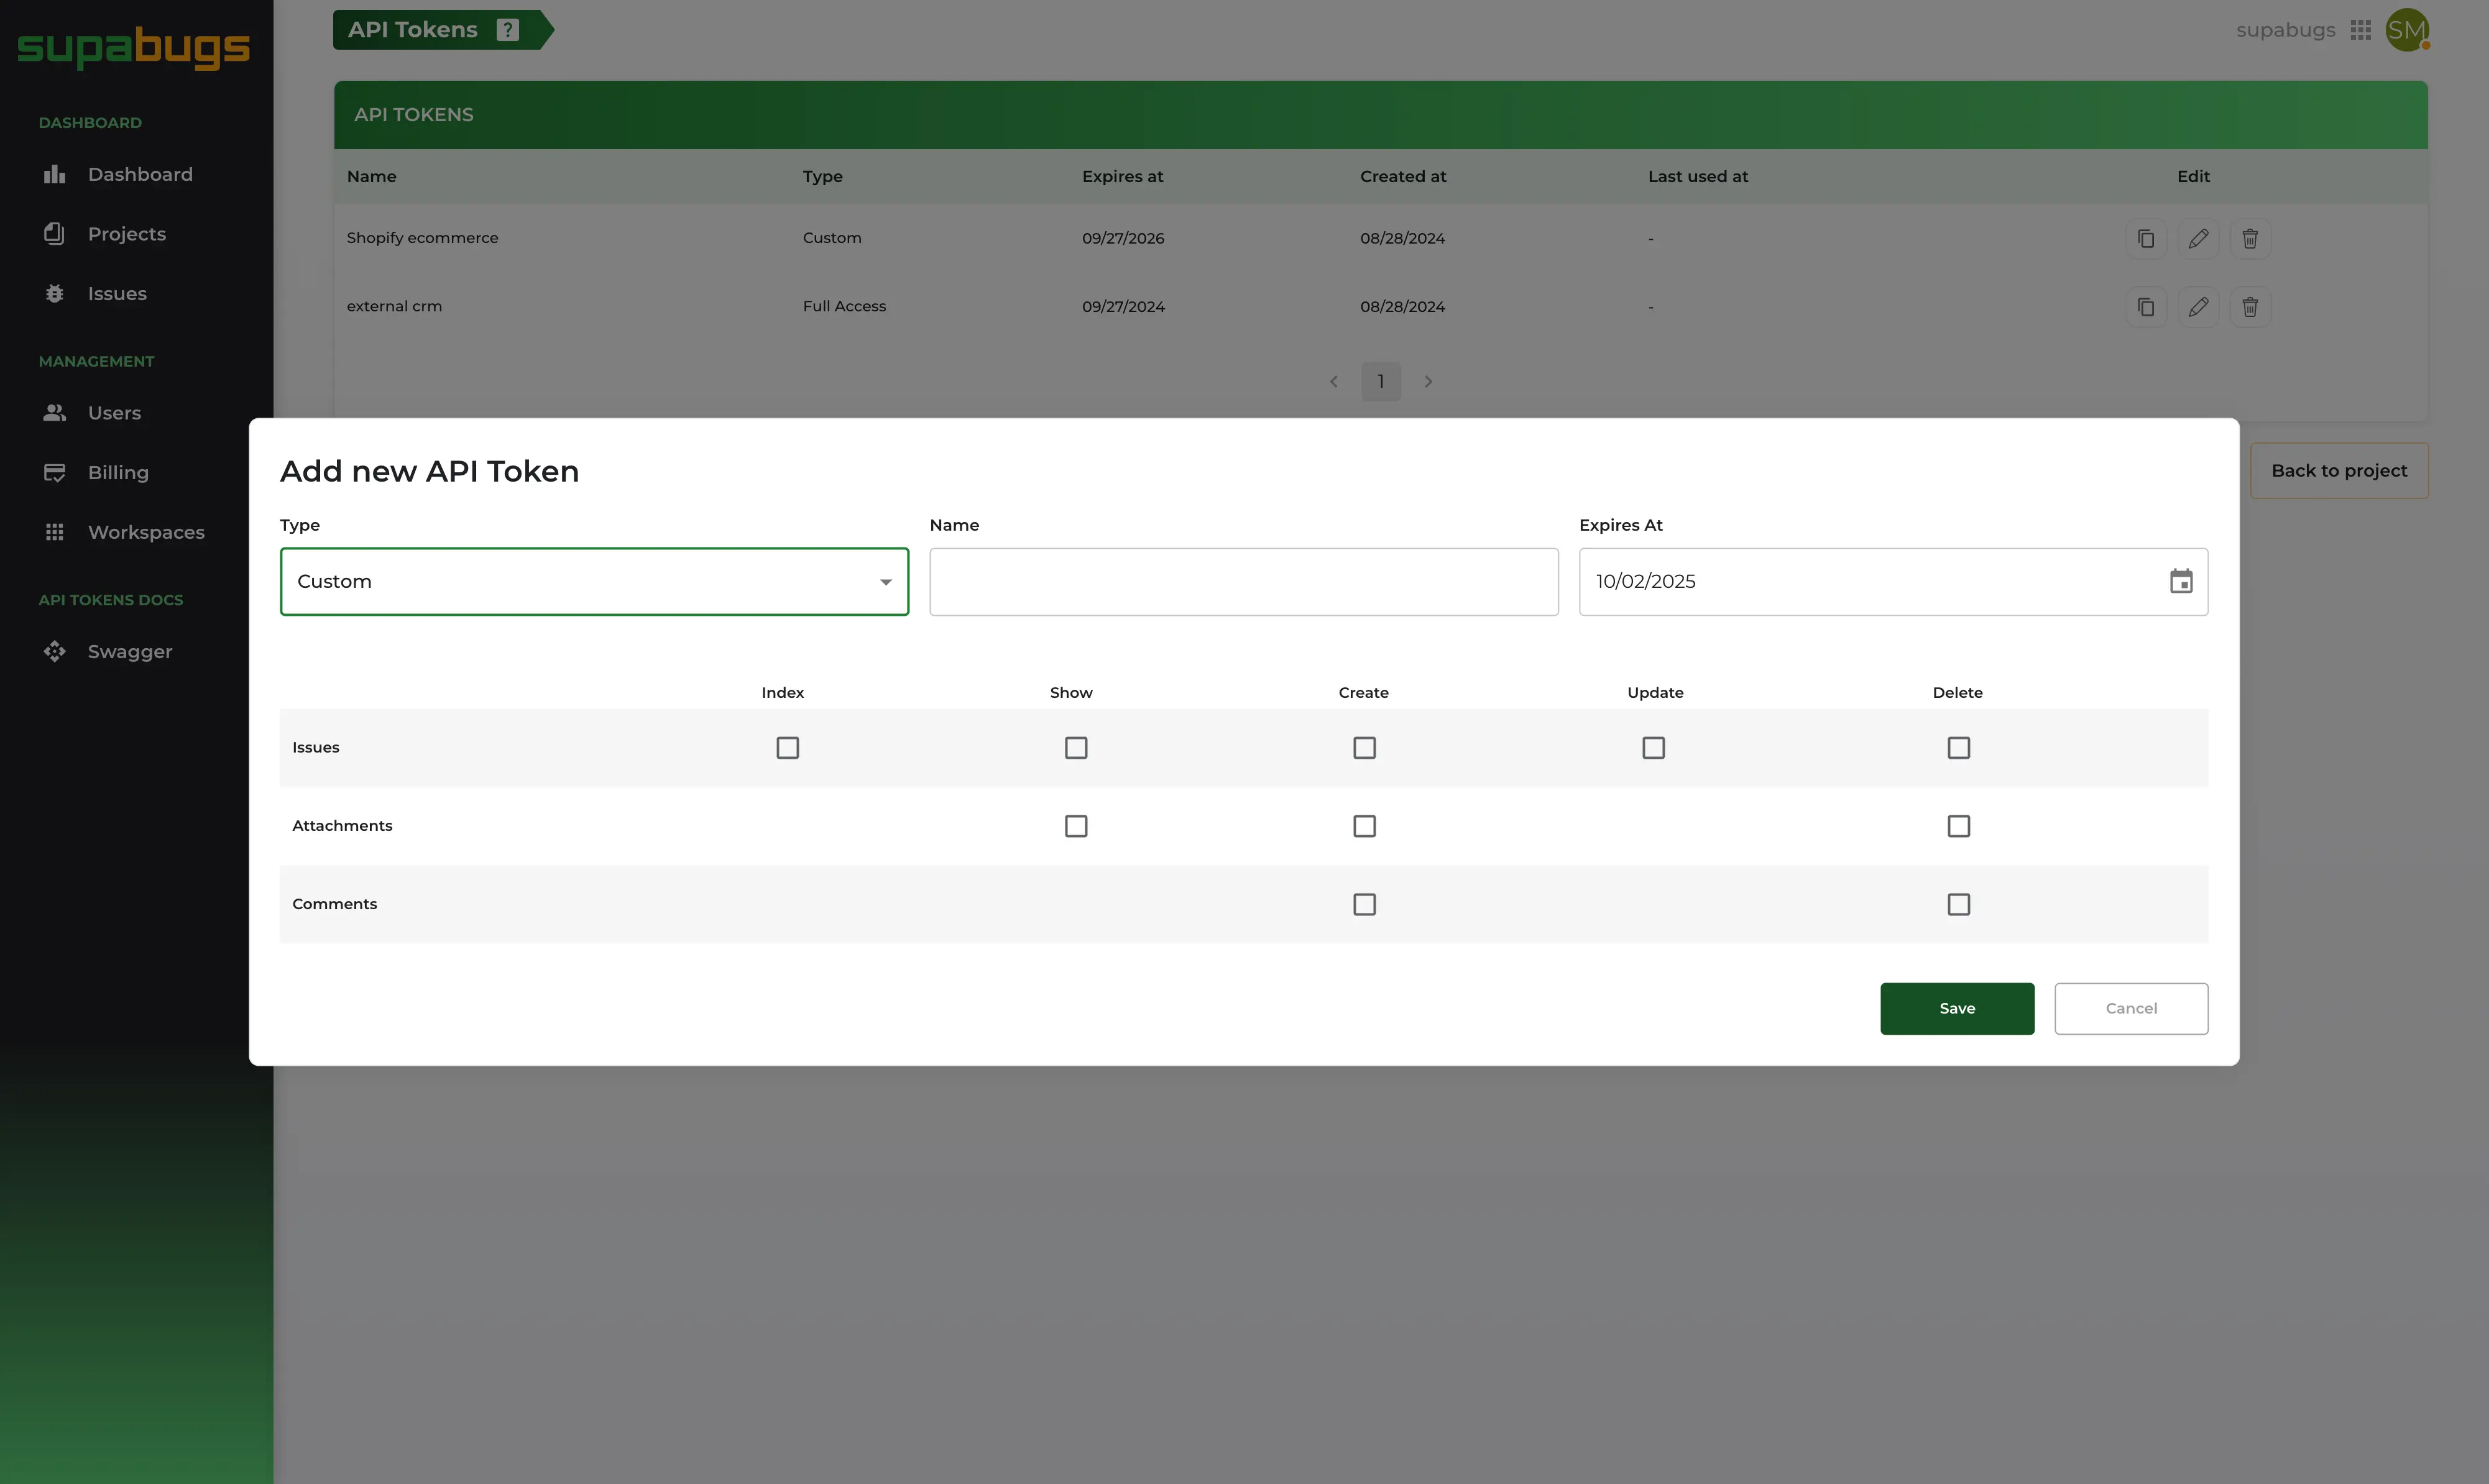Cancel adding the API token

click(2130, 1008)
